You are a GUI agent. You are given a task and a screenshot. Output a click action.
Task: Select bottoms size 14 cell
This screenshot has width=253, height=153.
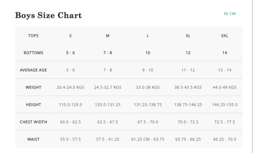pyautogui.click(x=225, y=53)
